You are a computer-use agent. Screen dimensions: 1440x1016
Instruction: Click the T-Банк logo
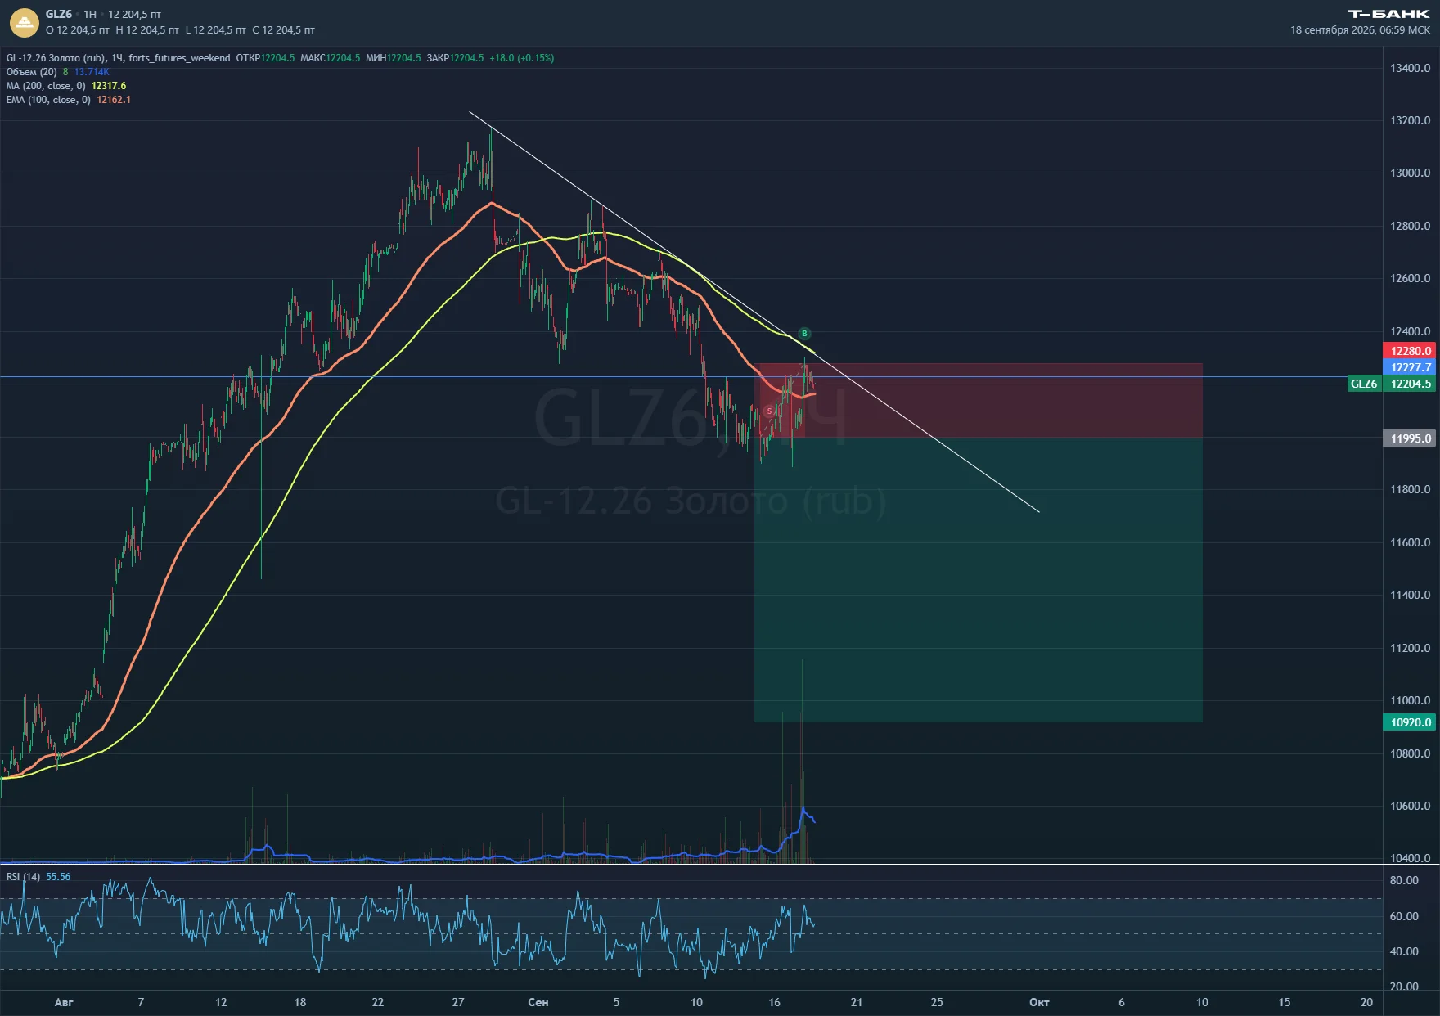tap(1388, 14)
